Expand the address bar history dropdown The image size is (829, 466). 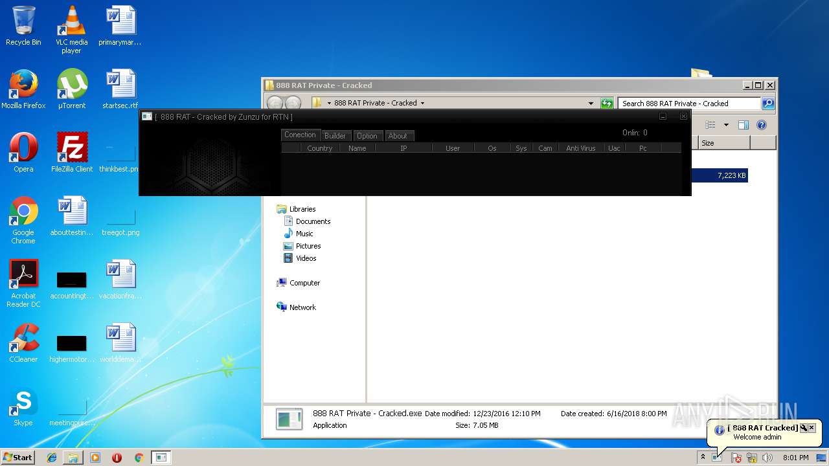[591, 104]
